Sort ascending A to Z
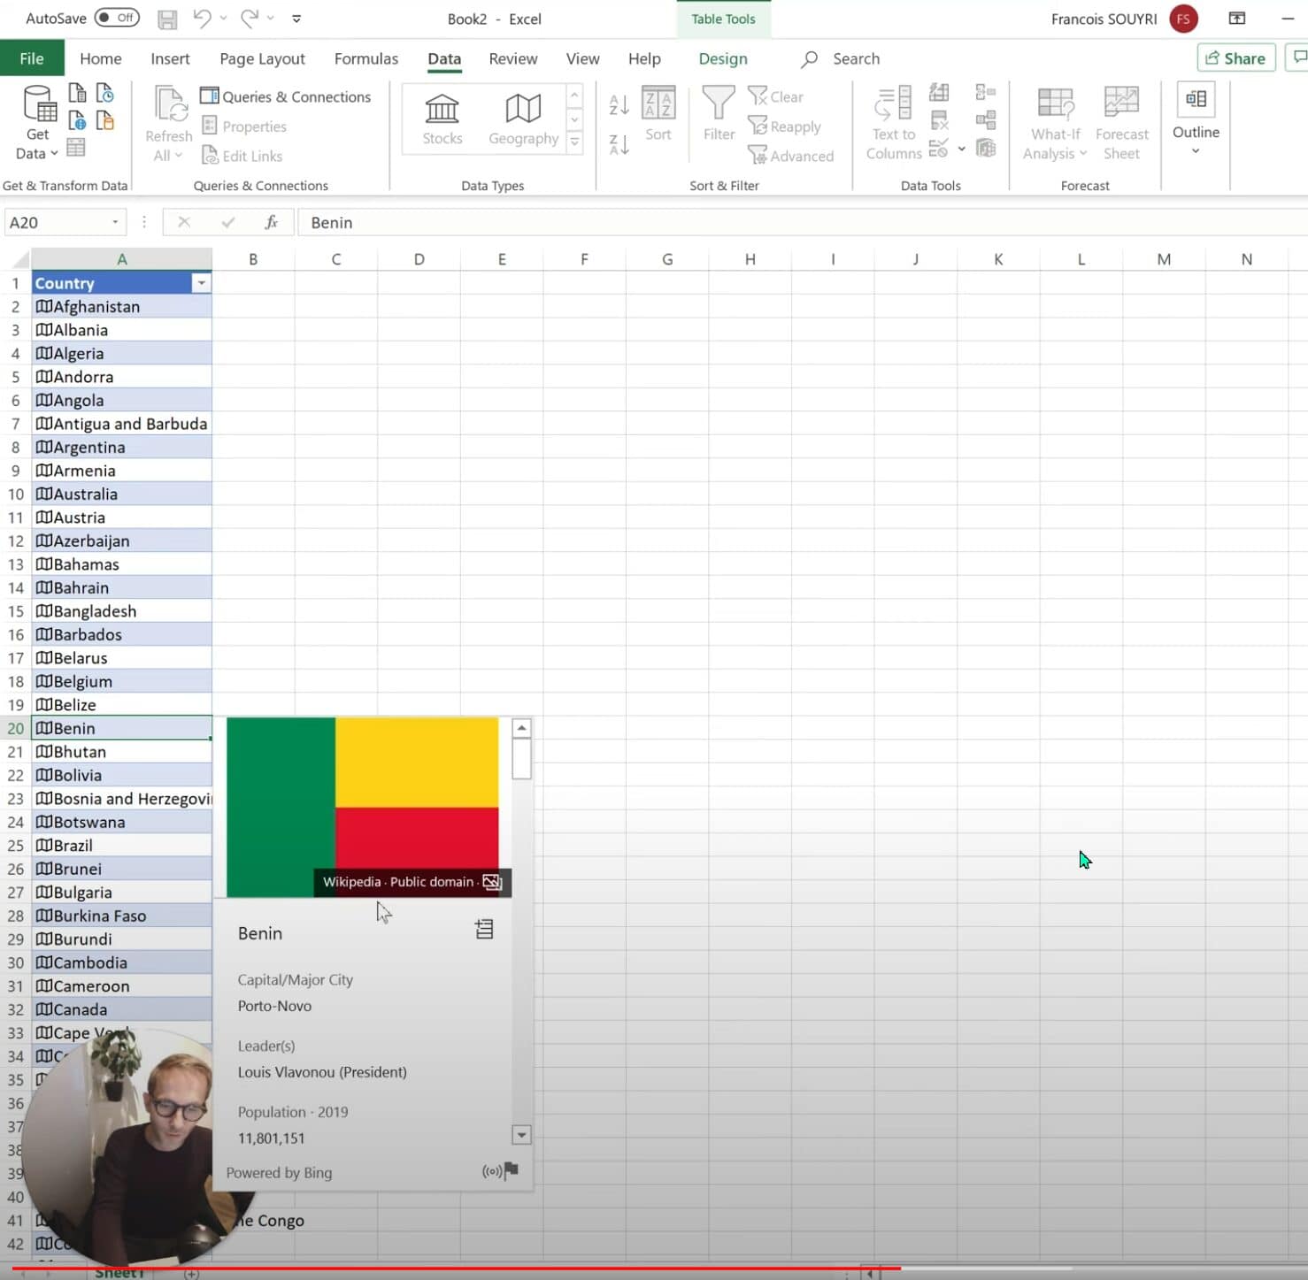Viewport: 1308px width, 1280px height. 618,104
